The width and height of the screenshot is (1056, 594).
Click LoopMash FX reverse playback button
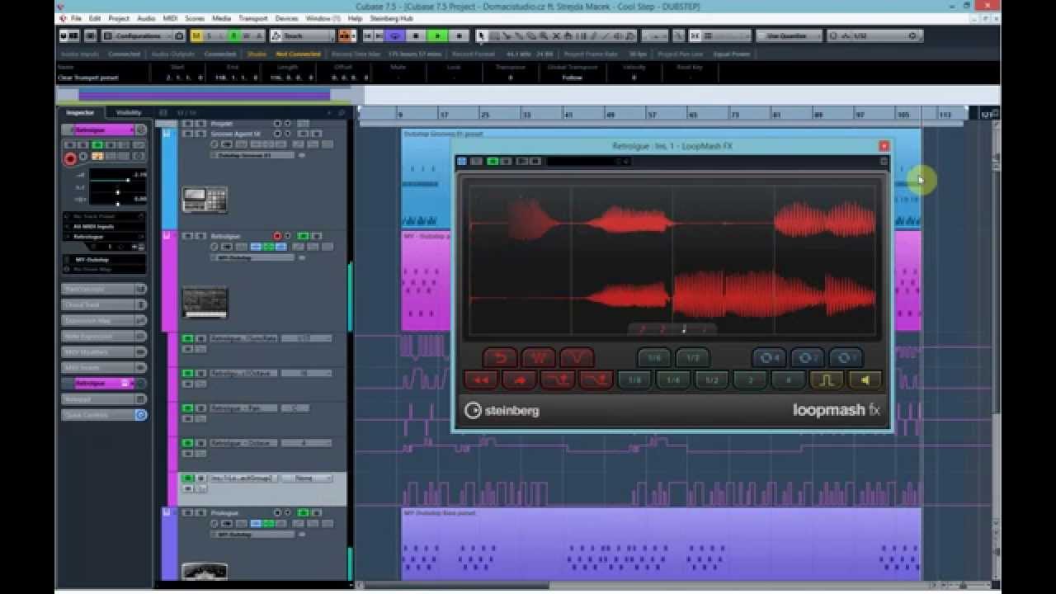click(x=500, y=358)
